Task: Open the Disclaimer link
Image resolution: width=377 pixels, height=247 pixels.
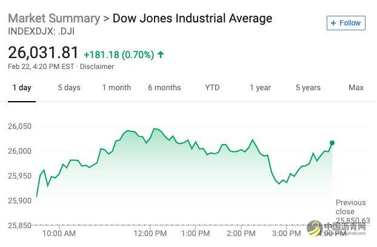Action: click(98, 67)
